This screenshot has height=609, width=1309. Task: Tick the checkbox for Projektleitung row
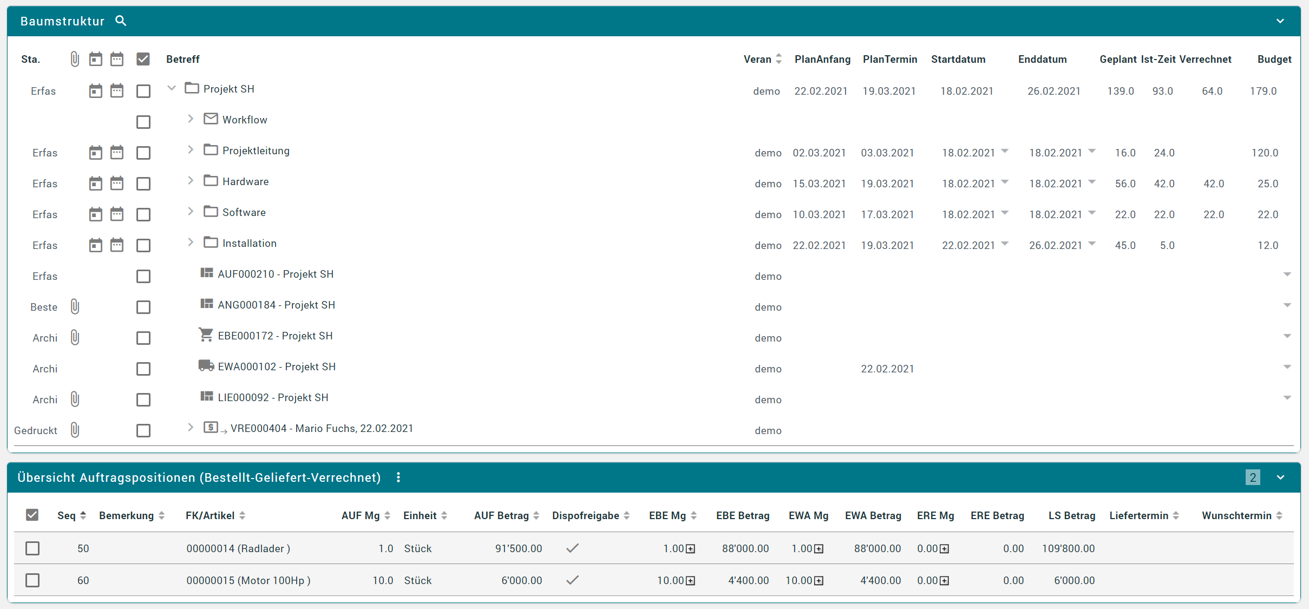click(x=143, y=153)
